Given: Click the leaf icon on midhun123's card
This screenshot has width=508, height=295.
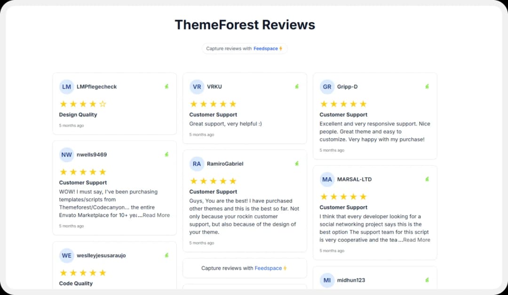Looking at the screenshot, I should click(427, 280).
